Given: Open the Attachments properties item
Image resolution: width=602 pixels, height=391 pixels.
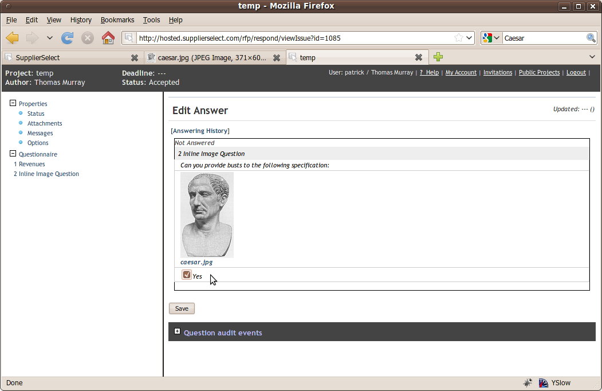Looking at the screenshot, I should point(45,123).
